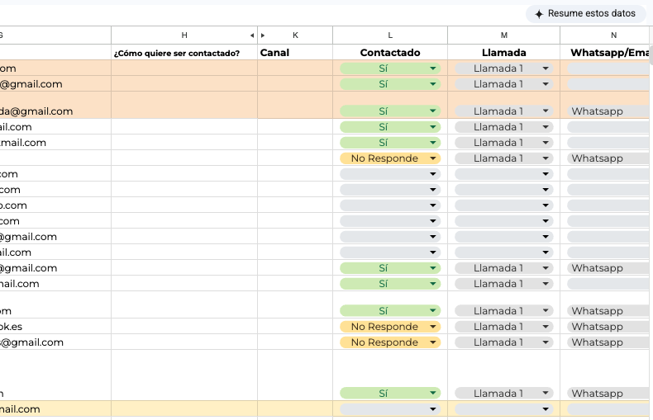
Task: Click green arrow on topmost Sí chip
Action: [432, 68]
